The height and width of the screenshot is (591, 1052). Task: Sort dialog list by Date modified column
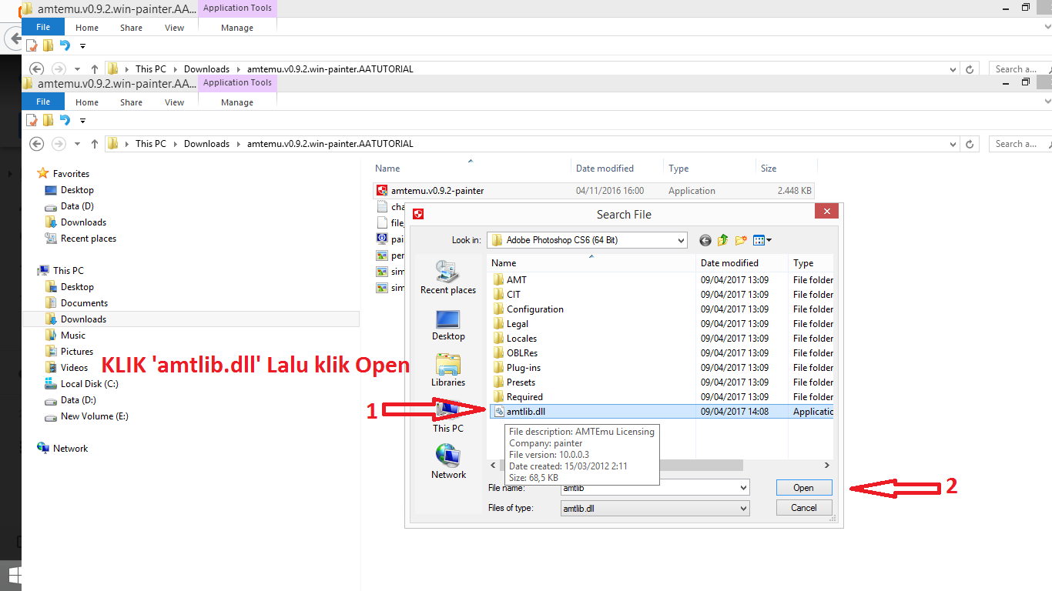click(741, 263)
